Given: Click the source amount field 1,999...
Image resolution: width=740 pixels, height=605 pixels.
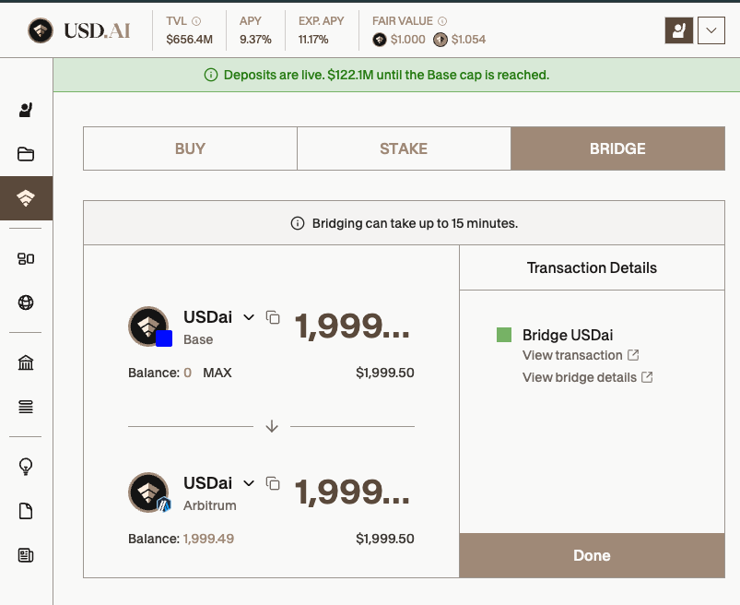Looking at the screenshot, I should [x=353, y=326].
